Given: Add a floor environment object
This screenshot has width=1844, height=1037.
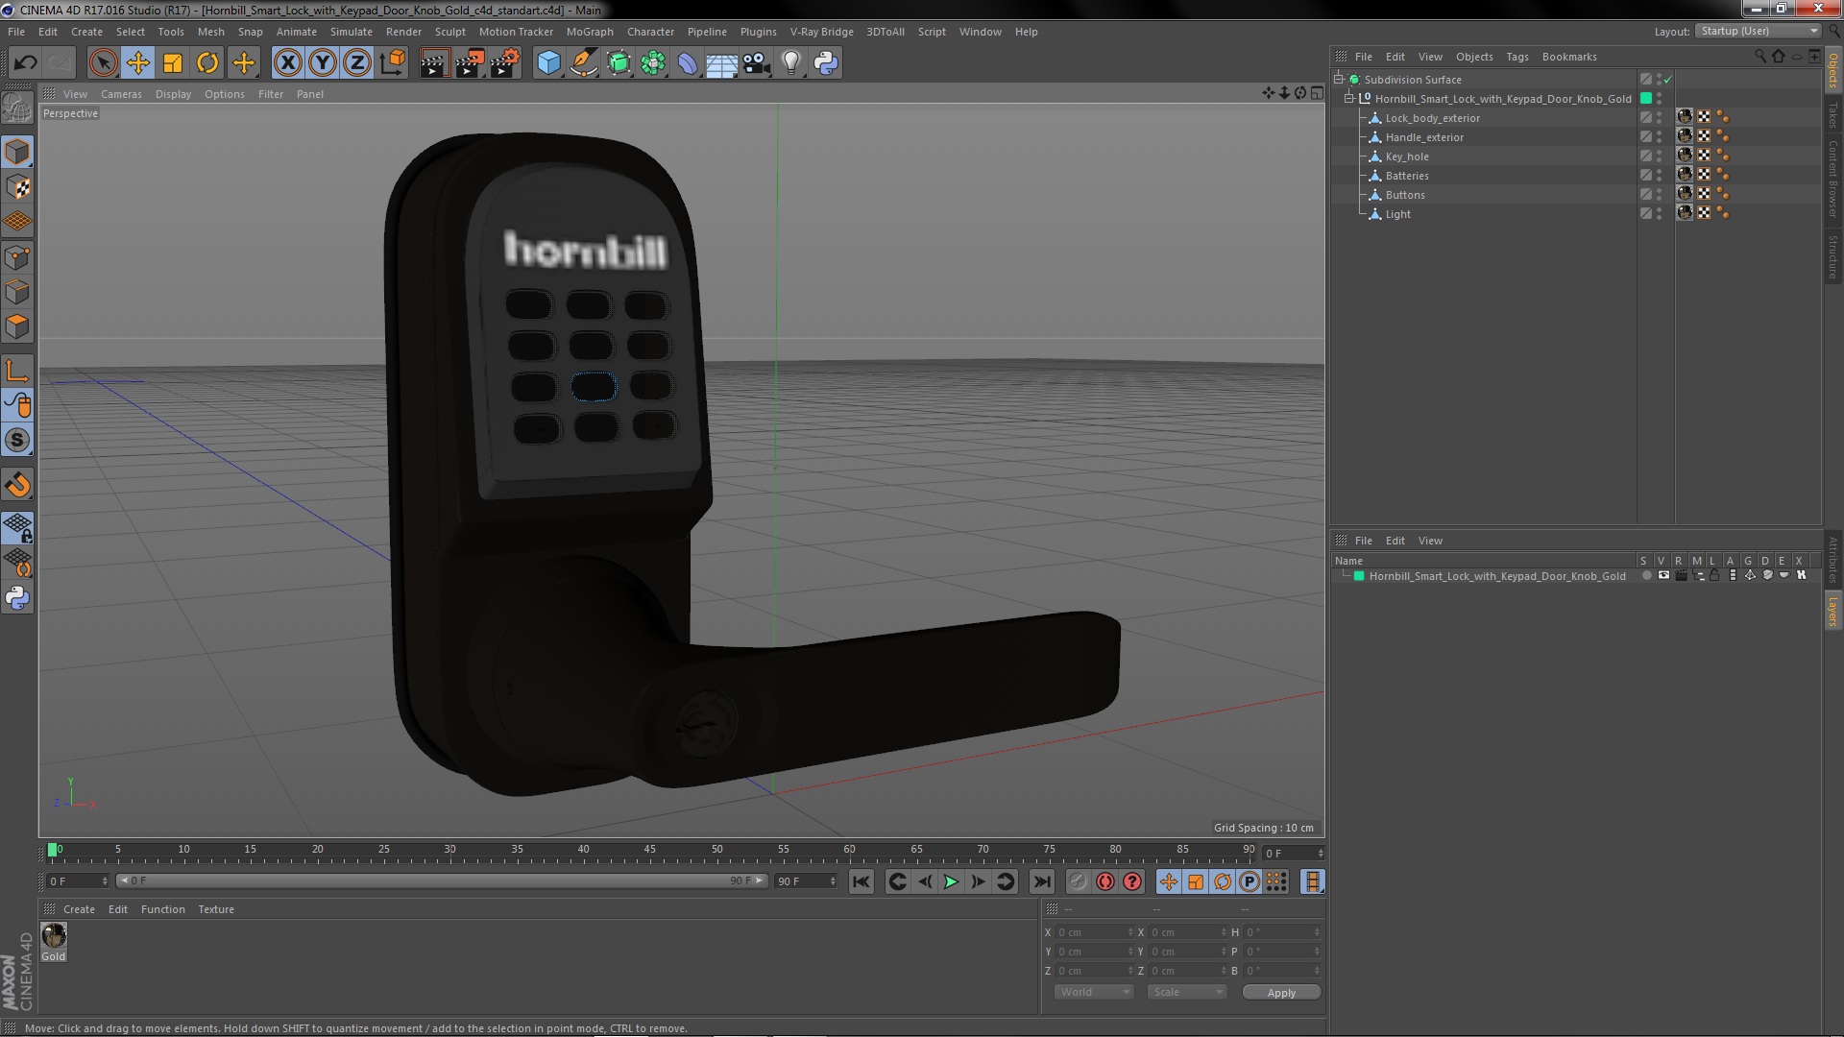Looking at the screenshot, I should tap(721, 63).
